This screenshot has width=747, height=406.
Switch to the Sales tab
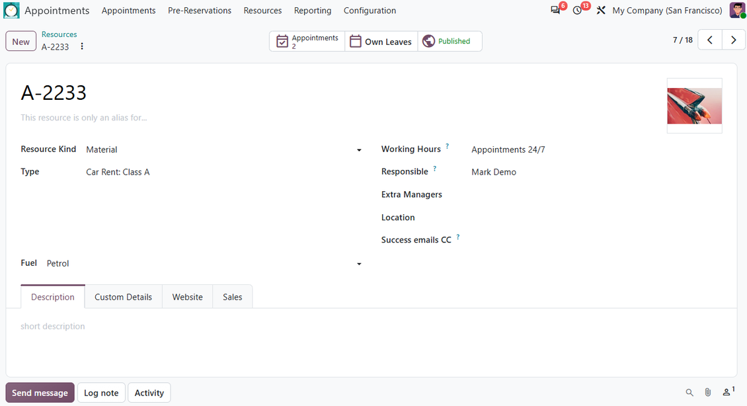pos(233,297)
